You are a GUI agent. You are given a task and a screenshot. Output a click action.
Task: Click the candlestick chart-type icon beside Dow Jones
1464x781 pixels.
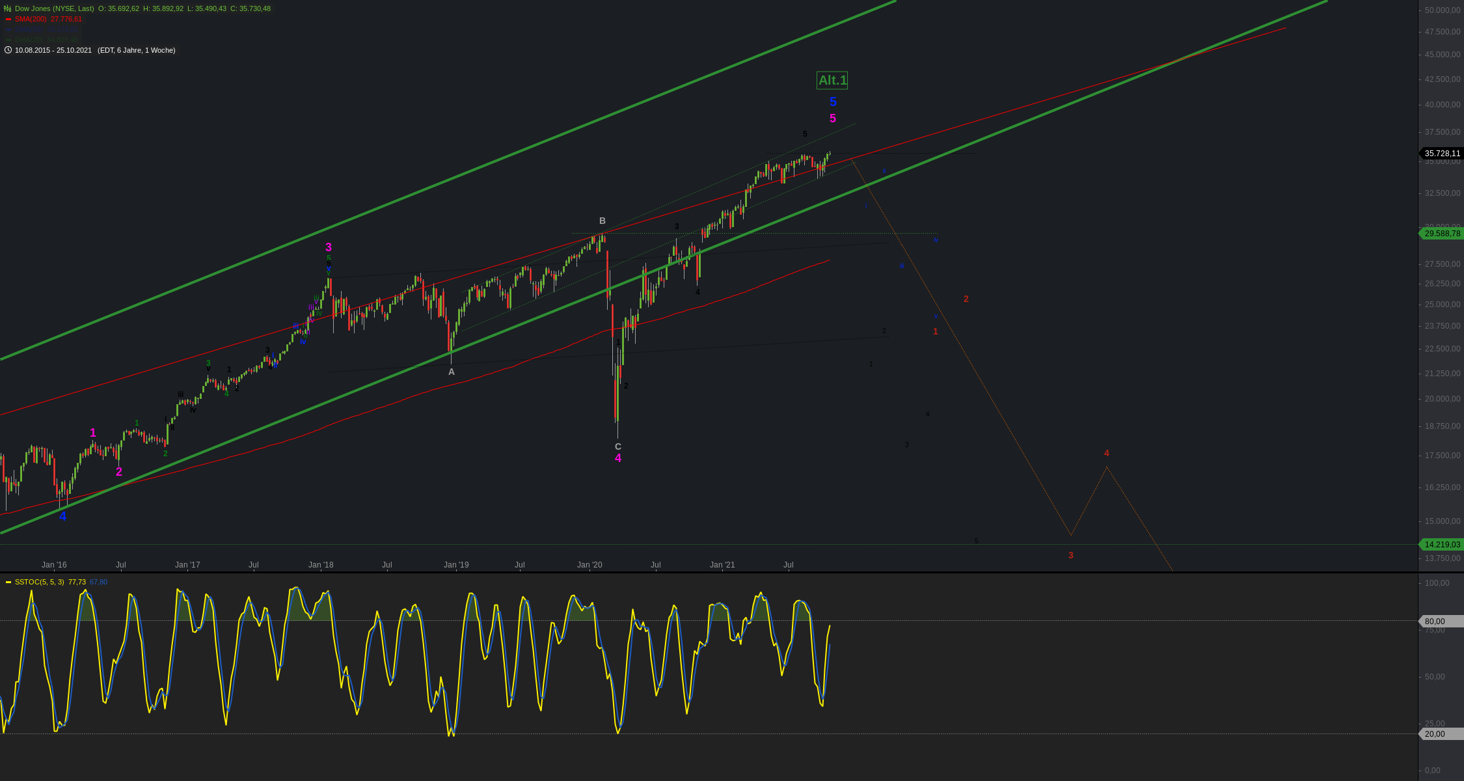pyautogui.click(x=8, y=8)
